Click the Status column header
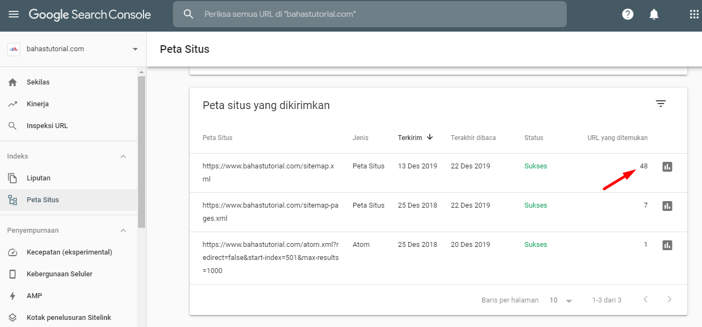 (x=533, y=138)
